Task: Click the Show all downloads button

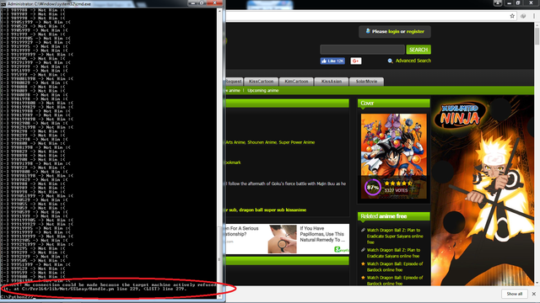Action: [x=514, y=294]
